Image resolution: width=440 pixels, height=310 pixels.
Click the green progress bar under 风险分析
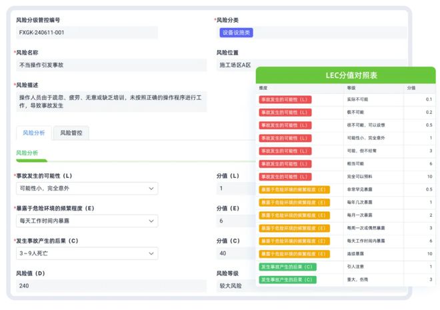click(32, 161)
